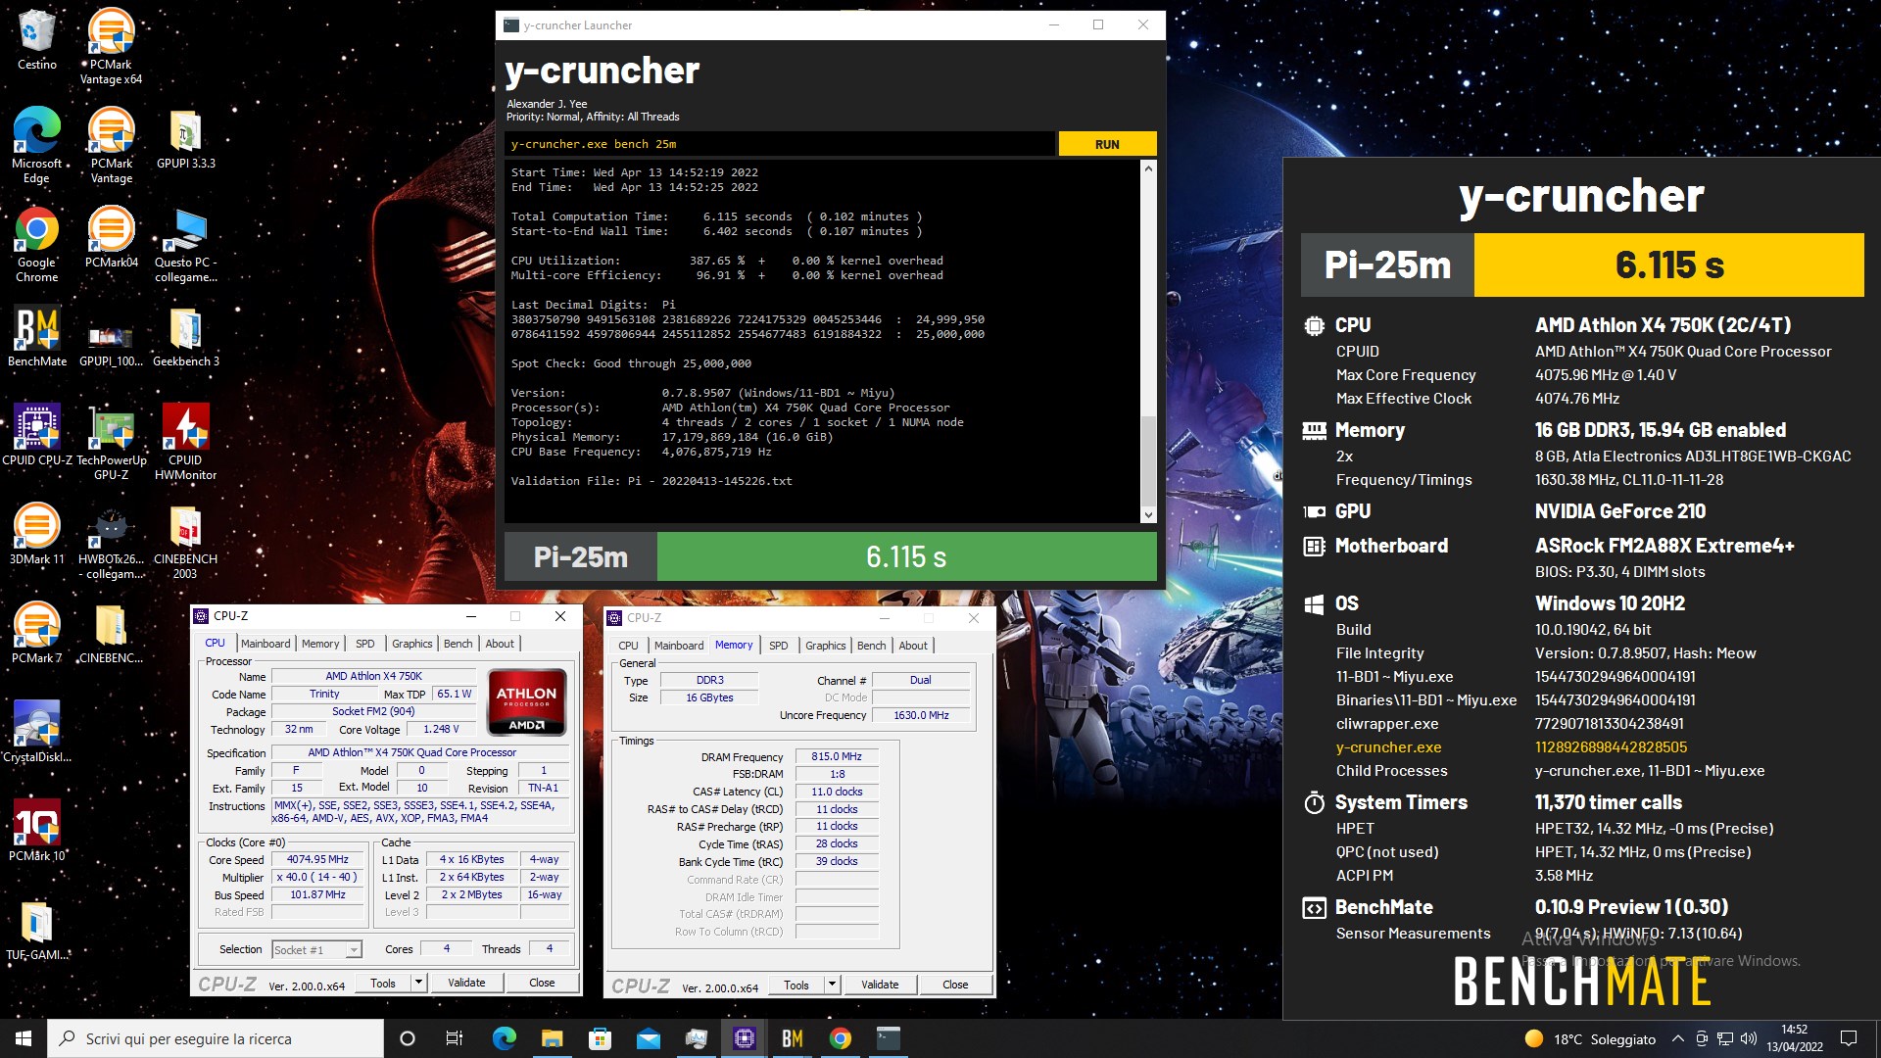
Task: Click the Windows Start button
Action: point(24,1038)
